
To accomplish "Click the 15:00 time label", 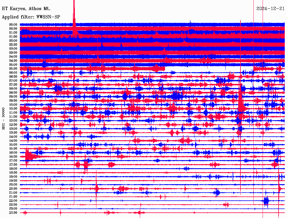I will (13, 144).
